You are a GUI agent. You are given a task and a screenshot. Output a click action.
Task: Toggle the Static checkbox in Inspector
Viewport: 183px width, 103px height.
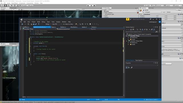[177, 10]
